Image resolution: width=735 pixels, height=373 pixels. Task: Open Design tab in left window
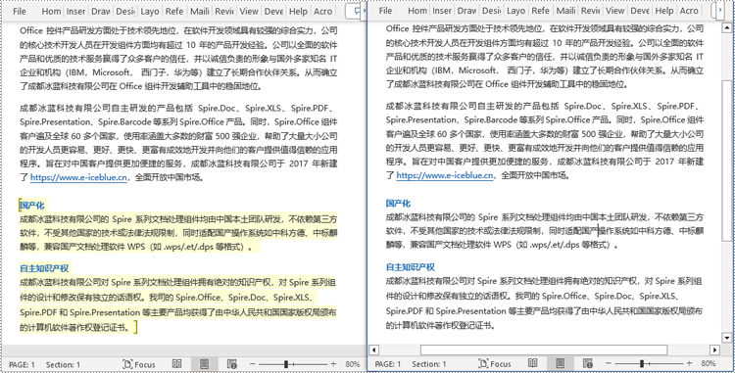(x=125, y=11)
